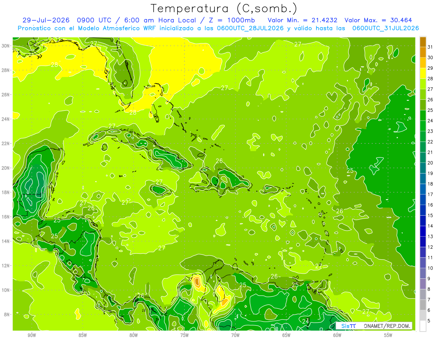The image size is (440, 340).
Task: Click the 90W longitude axis label
Action: click(32, 335)
